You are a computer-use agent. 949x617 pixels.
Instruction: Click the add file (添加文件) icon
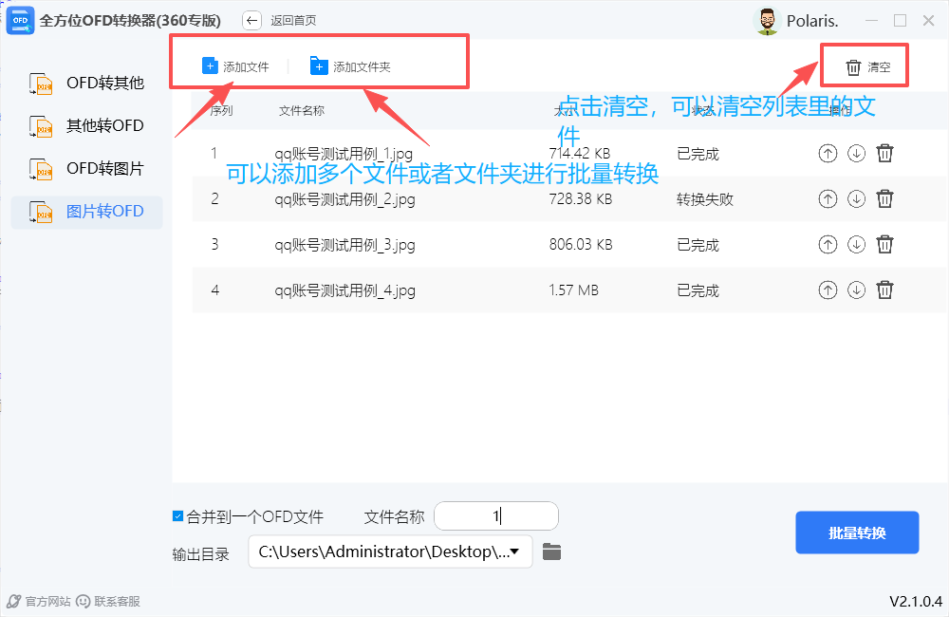tap(210, 66)
